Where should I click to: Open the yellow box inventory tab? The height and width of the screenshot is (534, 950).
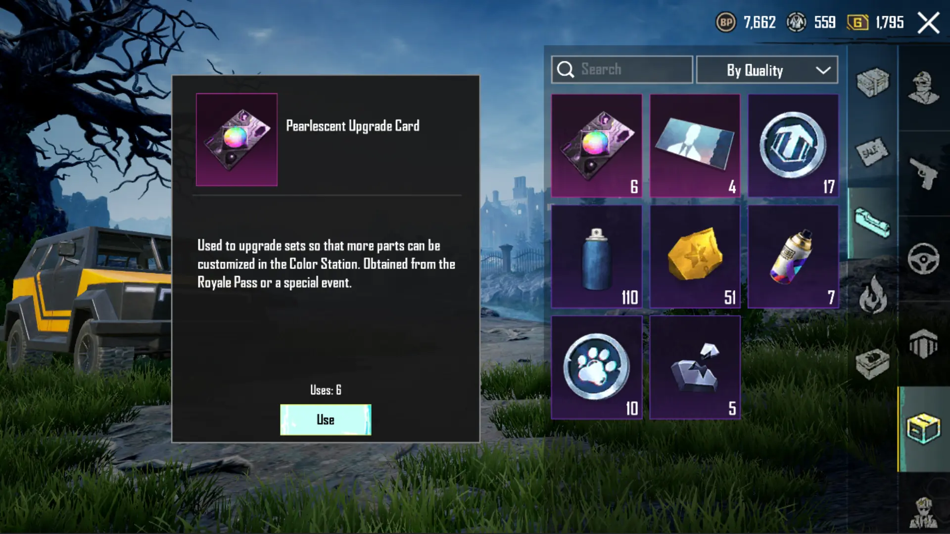(923, 429)
